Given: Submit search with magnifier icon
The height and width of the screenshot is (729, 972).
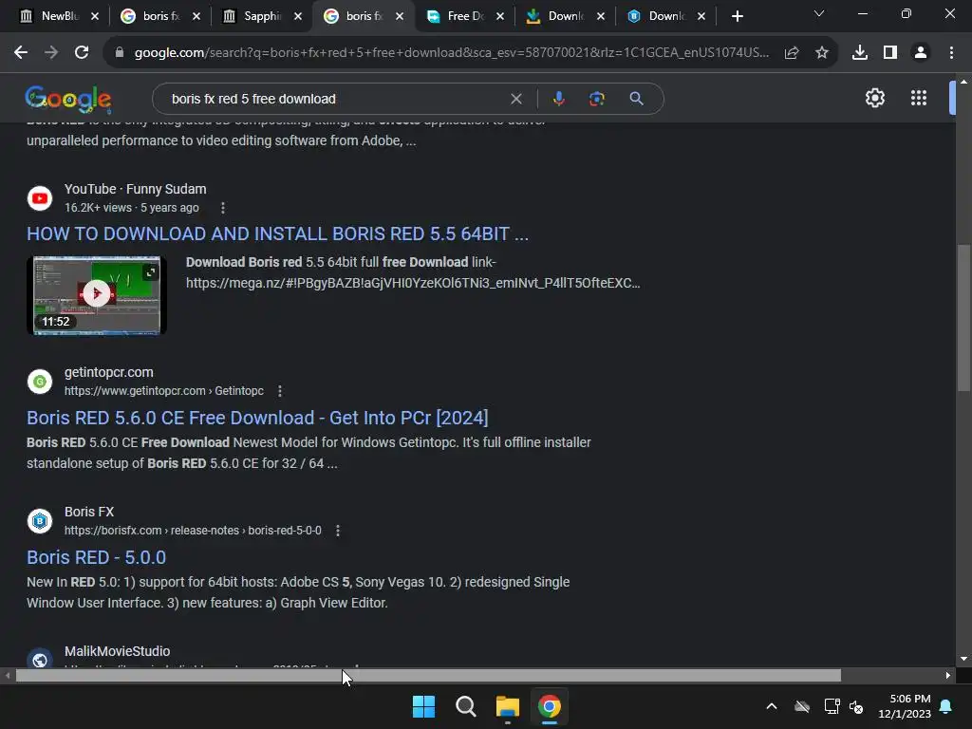Looking at the screenshot, I should [x=636, y=99].
